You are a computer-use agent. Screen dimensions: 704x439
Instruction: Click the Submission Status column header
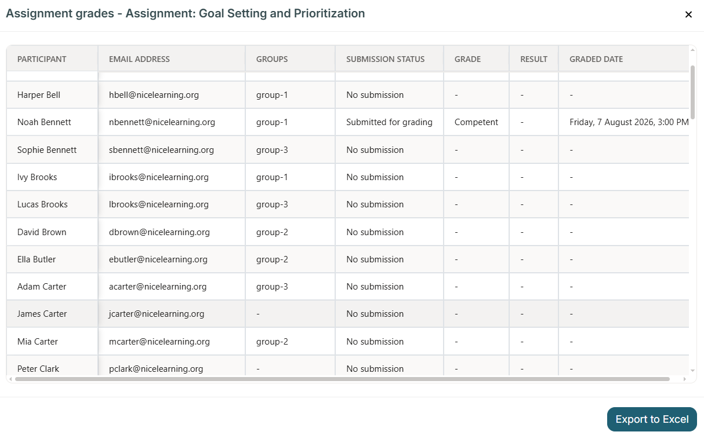[x=385, y=59]
